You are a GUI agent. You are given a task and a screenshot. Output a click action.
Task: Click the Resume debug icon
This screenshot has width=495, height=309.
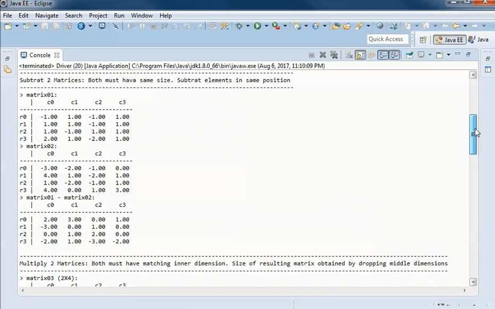(x=130, y=26)
